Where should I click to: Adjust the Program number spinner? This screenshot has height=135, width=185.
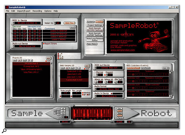(107, 75)
